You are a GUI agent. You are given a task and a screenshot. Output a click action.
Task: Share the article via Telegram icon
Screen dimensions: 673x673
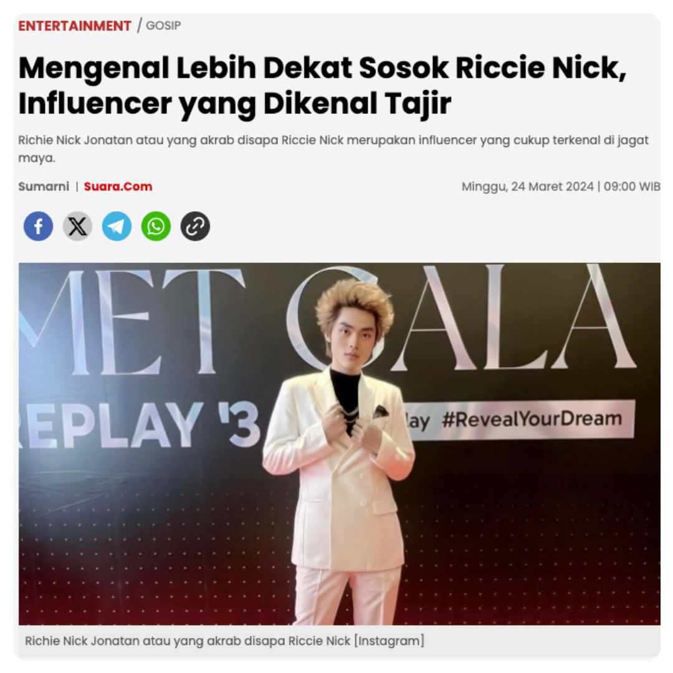(117, 226)
